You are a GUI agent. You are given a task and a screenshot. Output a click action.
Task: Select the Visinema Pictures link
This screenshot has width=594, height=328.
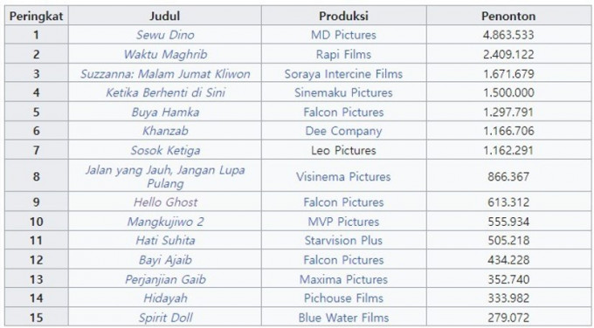[343, 177]
